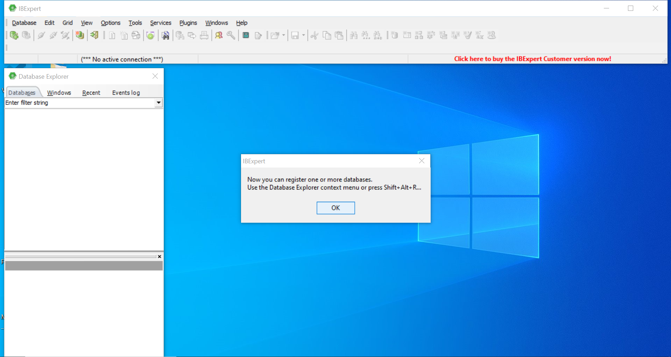The width and height of the screenshot is (671, 357).
Task: Click the New Role person toolbar icon
Action: pyautogui.click(x=492, y=35)
